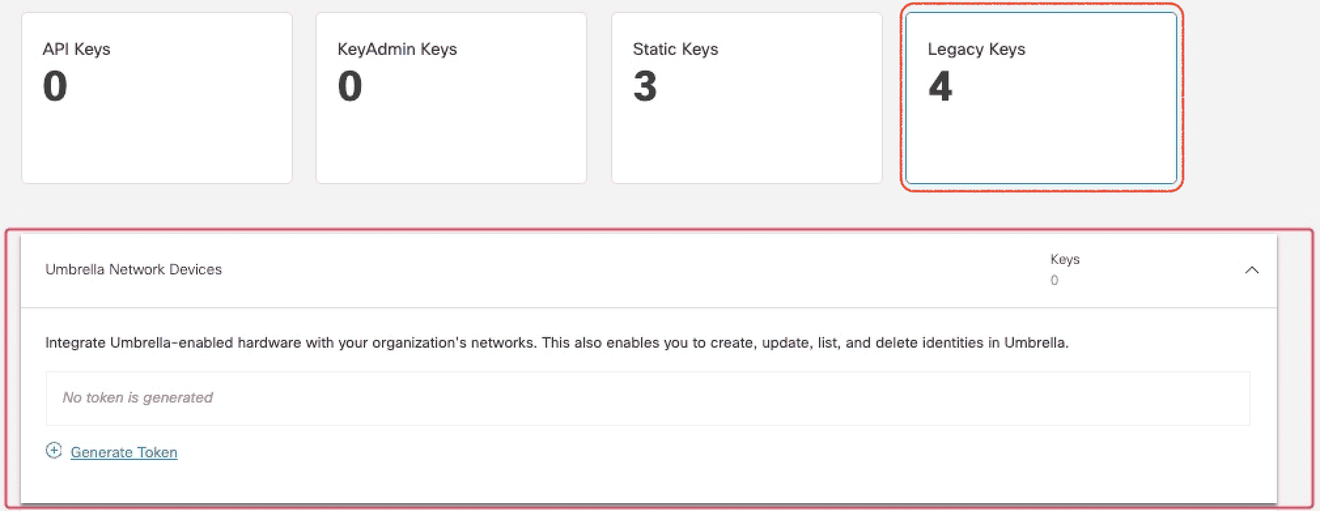Image resolution: width=1320 pixels, height=511 pixels.
Task: Click the Generate Token link
Action: click(124, 452)
